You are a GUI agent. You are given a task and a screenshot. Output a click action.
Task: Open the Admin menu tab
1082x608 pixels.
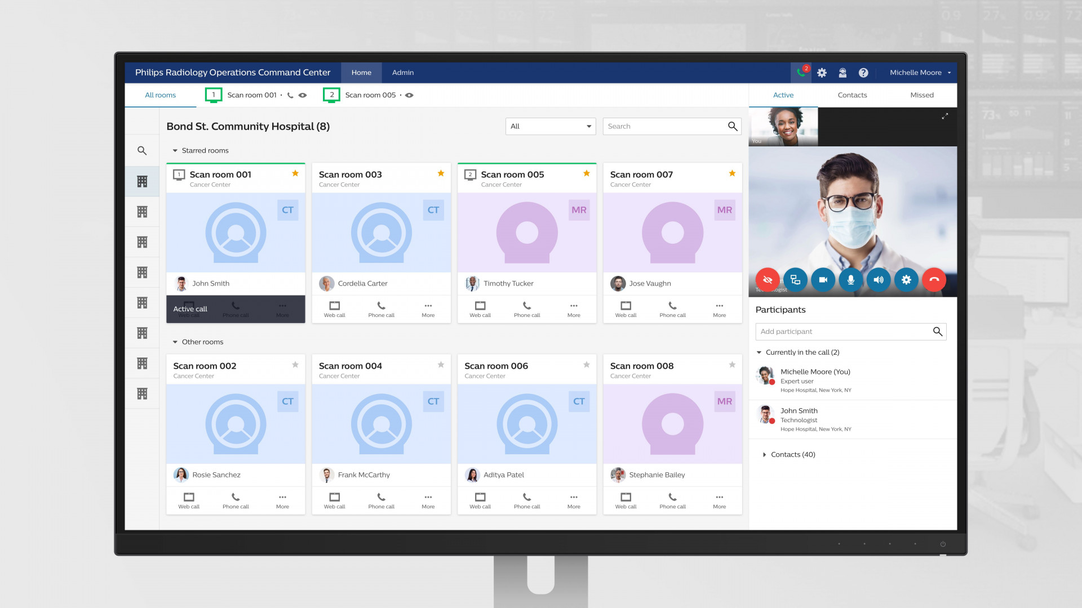point(402,73)
